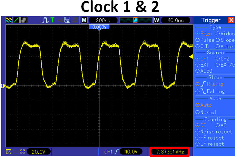The image size is (236, 158).
Task: Click the white pulse waveform icon
Action: [x=45, y=20]
